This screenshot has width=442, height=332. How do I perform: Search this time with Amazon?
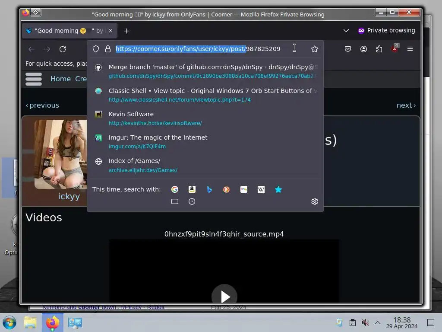pos(192,189)
